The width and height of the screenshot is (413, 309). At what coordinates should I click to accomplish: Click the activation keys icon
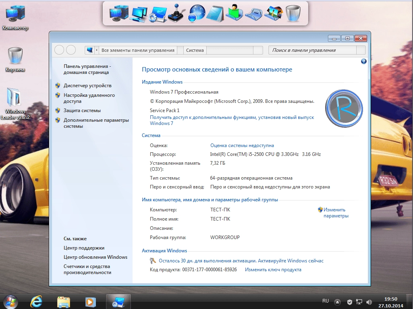point(153,261)
